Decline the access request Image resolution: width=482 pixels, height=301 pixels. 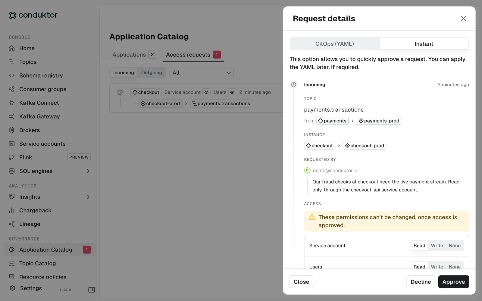(x=421, y=282)
